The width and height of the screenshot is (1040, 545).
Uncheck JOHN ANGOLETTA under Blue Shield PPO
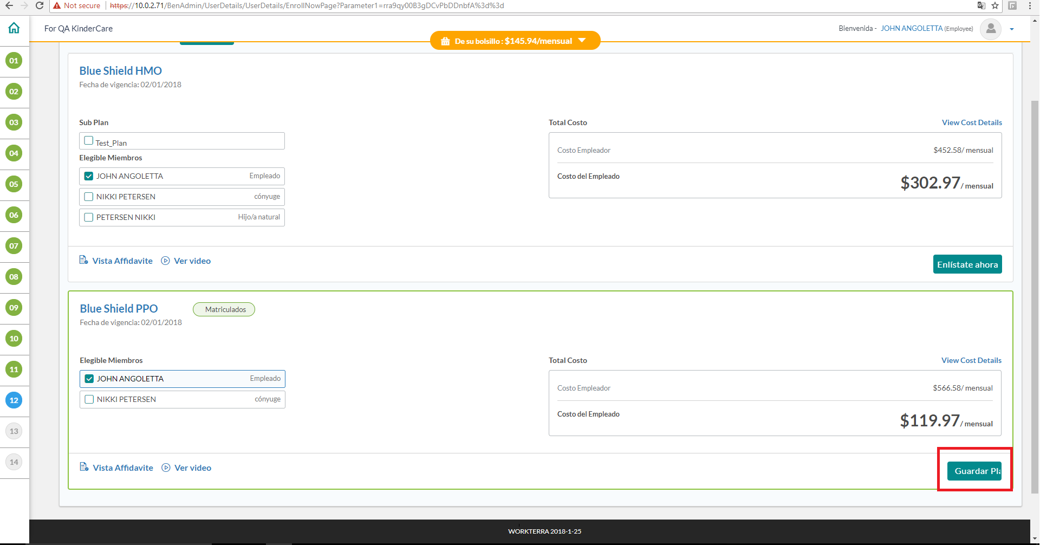pos(89,379)
